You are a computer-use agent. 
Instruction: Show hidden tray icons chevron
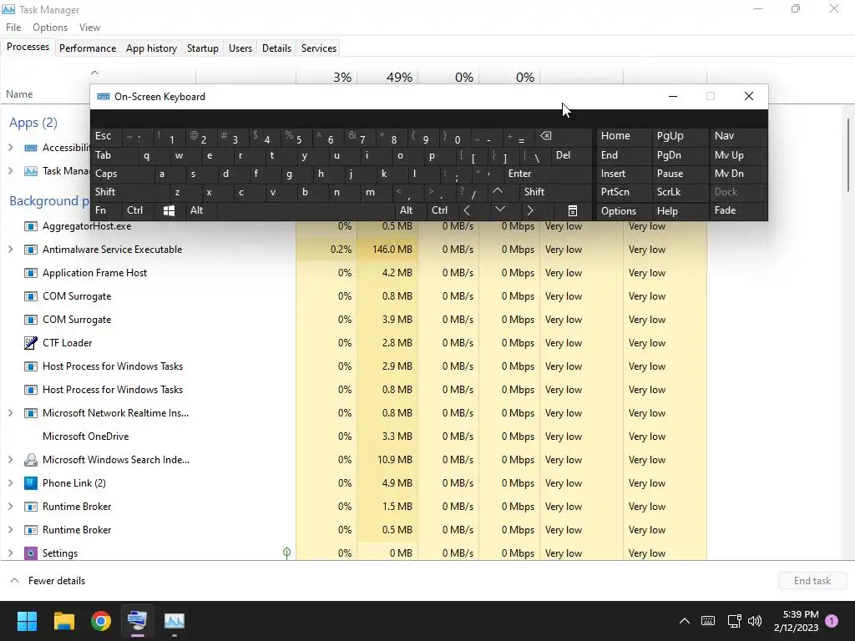[x=685, y=621]
